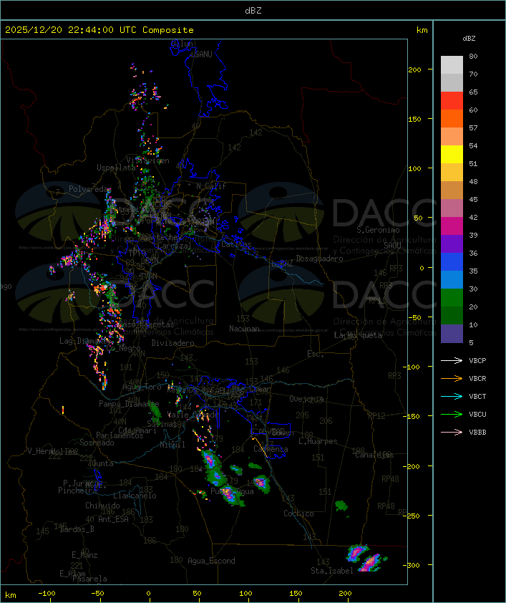Image resolution: width=506 pixels, height=603 pixels.
Task: Pick the magenta swatch between 42 and 39
Action: point(452,226)
